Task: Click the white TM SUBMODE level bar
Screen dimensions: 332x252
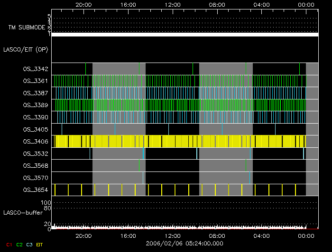Action: tap(184, 35)
